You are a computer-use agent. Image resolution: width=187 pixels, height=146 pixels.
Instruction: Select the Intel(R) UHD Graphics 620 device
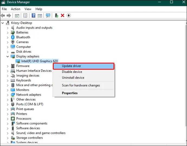point(40,61)
